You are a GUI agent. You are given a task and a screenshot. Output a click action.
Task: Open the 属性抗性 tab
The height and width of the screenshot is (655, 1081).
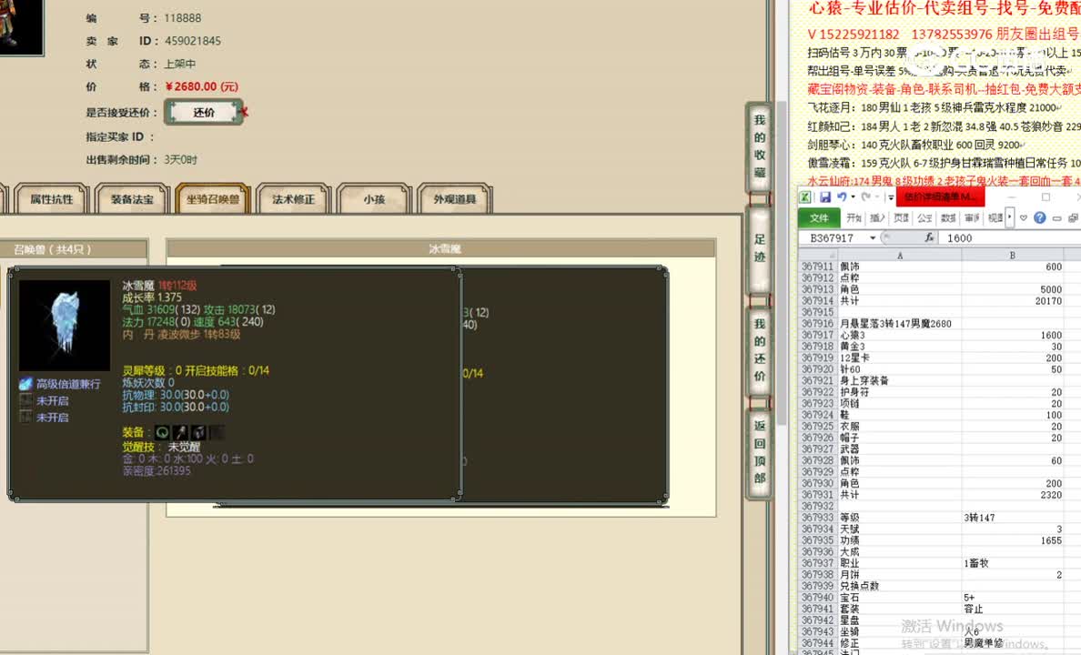pos(51,199)
